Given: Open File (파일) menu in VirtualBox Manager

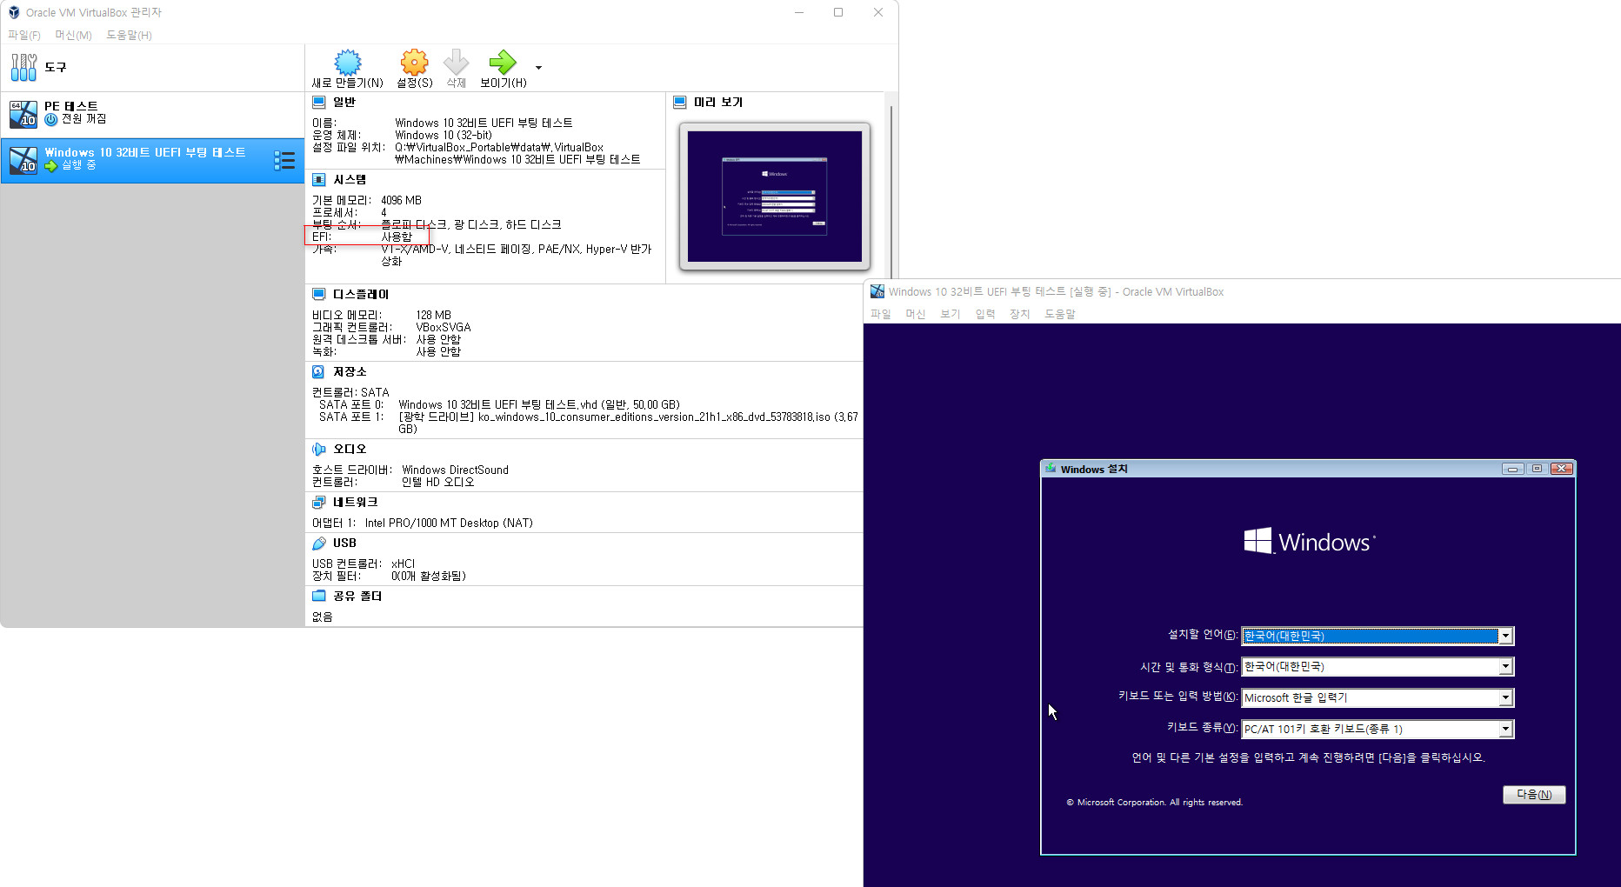Looking at the screenshot, I should 24,35.
